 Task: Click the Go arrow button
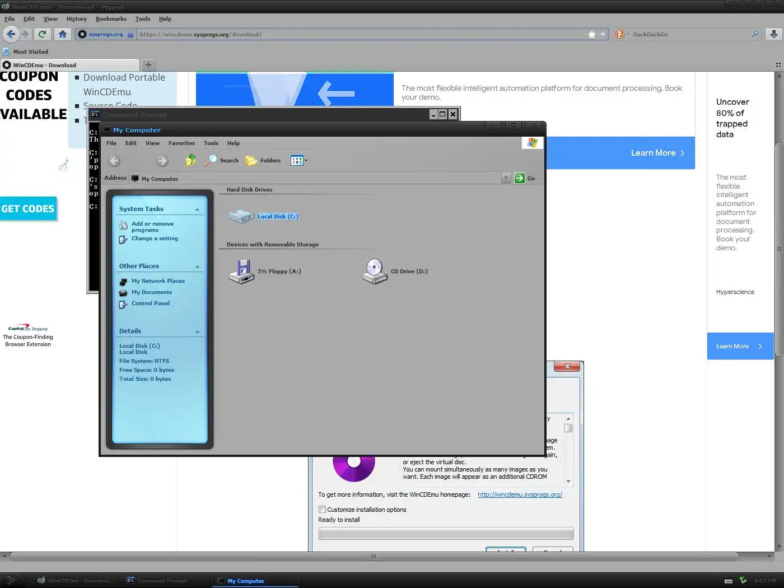click(x=519, y=178)
